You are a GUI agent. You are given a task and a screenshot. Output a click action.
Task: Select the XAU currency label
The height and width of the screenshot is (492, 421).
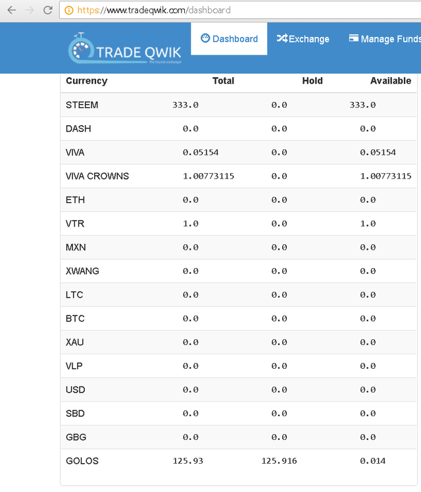[x=74, y=342]
